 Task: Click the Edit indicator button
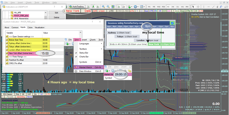pyautogui.click(x=56, y=13)
